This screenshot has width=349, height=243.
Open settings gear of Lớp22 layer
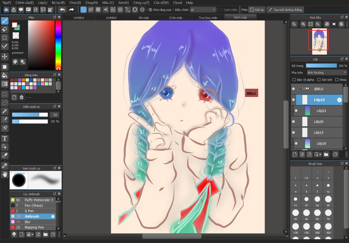coord(339,100)
